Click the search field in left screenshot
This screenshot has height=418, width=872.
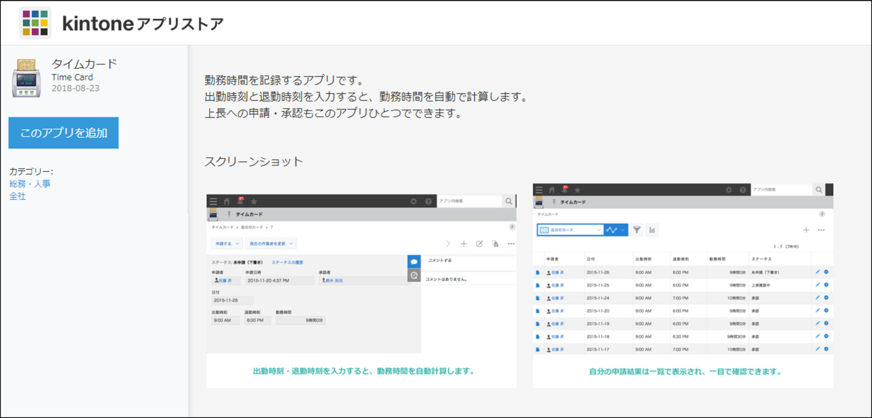pos(469,201)
